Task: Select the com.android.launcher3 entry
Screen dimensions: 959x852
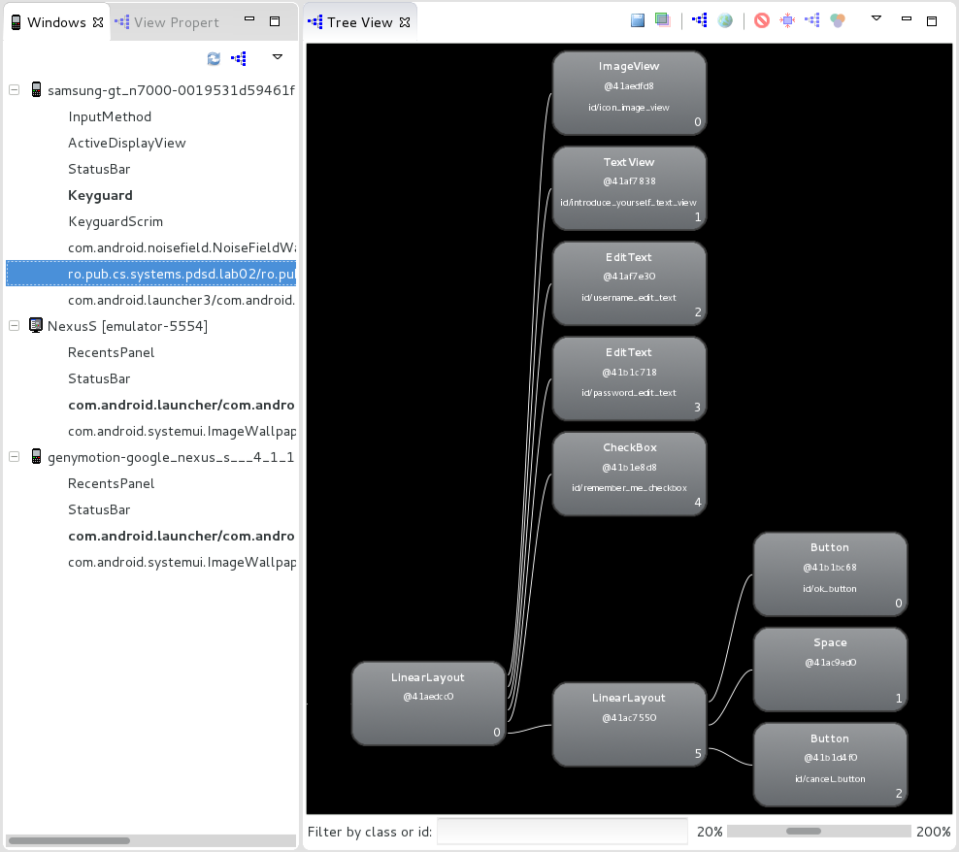Action: point(182,300)
